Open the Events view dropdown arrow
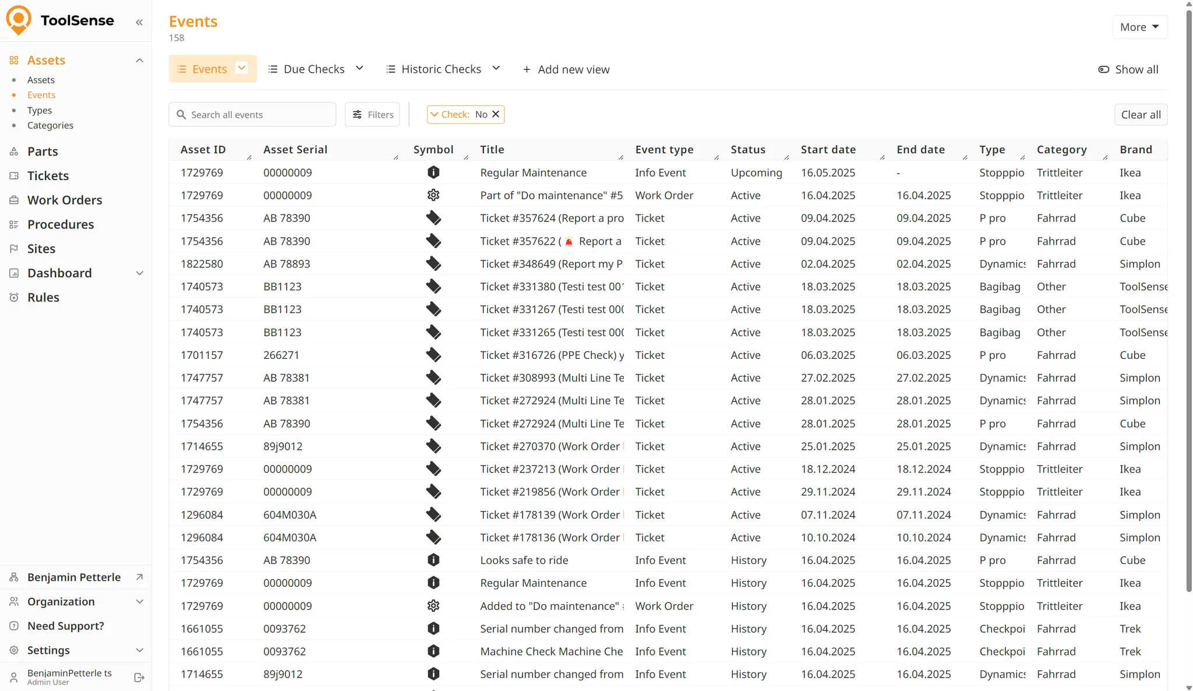Viewport: 1193px width, 691px height. 242,68
